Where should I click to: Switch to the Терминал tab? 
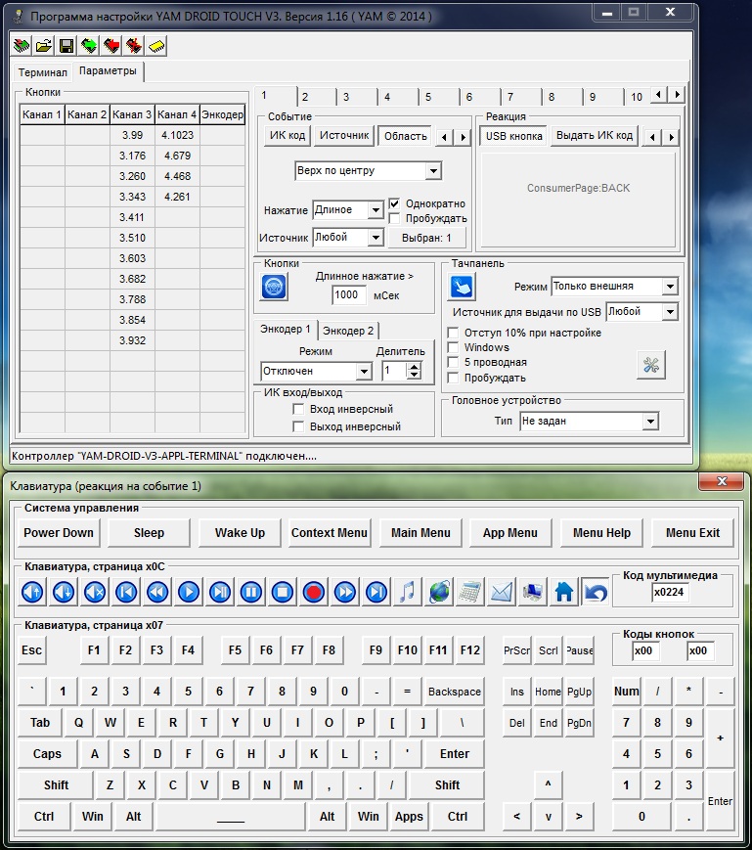tap(43, 72)
